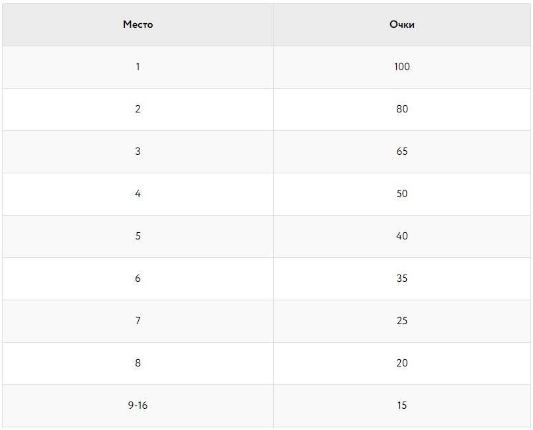Click the "Место" column header
Viewport: 533px width, 430px height.
pos(138,24)
